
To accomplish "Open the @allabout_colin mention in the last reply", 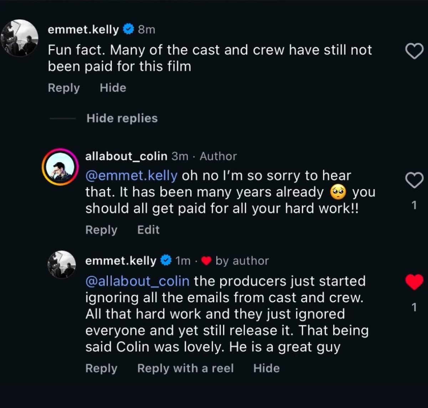I will point(137,281).
